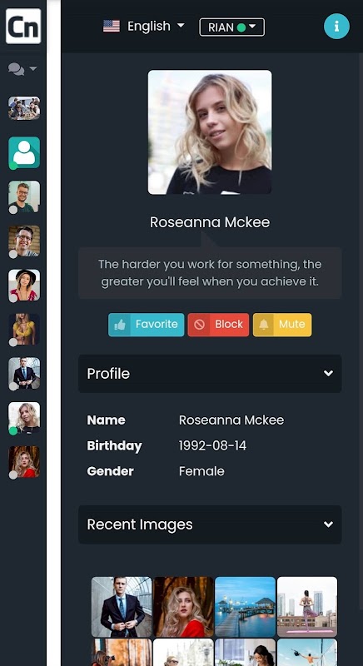363x666 pixels.
Task: Open the pier at dusk recent image
Action: 246,607
